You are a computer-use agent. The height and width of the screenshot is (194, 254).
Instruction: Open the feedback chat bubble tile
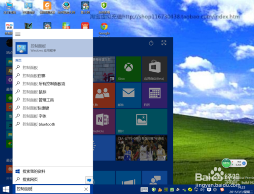[x=155, y=178]
